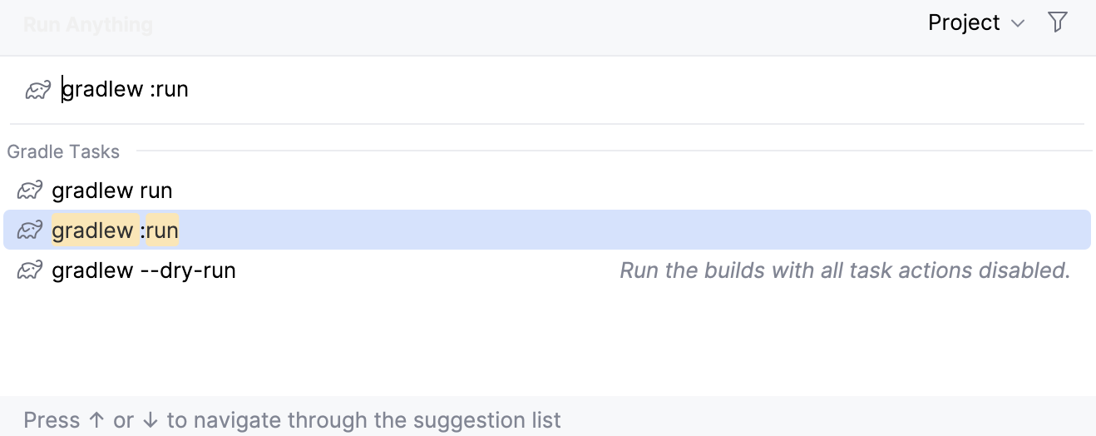The width and height of the screenshot is (1096, 436).
Task: Open the Project scope dropdown
Action: [965, 22]
